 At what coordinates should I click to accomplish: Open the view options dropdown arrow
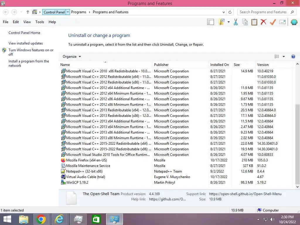(284, 57)
